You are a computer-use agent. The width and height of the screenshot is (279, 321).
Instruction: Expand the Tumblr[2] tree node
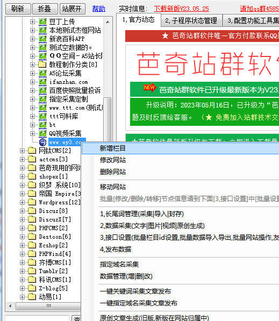[x=22, y=271]
